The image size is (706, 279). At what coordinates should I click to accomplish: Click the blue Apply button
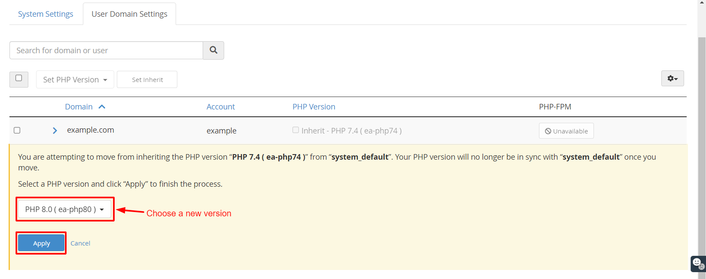(x=41, y=243)
